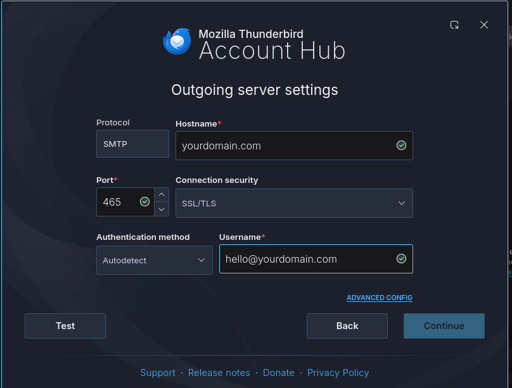Click the Account Hub title text
Image resolution: width=512 pixels, height=388 pixels.
coord(272,51)
